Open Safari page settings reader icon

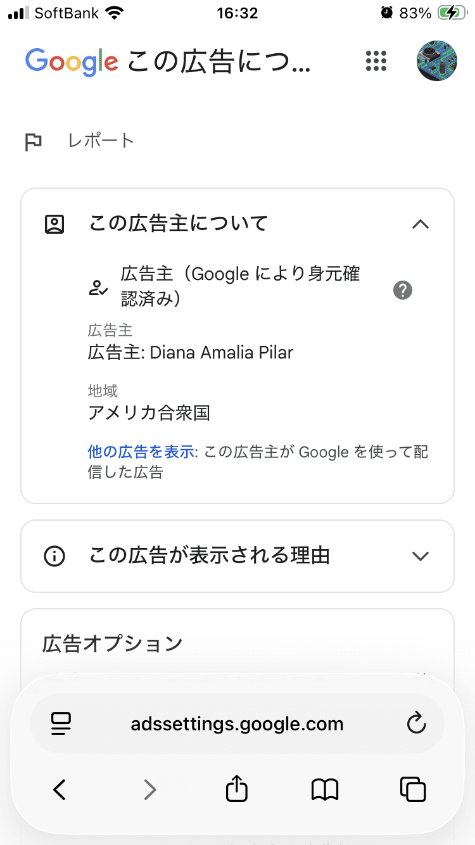click(61, 724)
